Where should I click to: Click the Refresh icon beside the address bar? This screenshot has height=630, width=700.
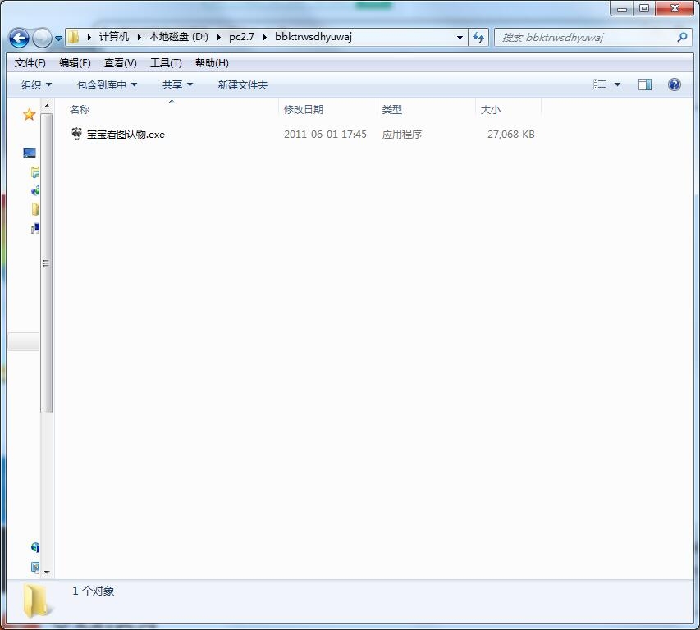coord(478,38)
